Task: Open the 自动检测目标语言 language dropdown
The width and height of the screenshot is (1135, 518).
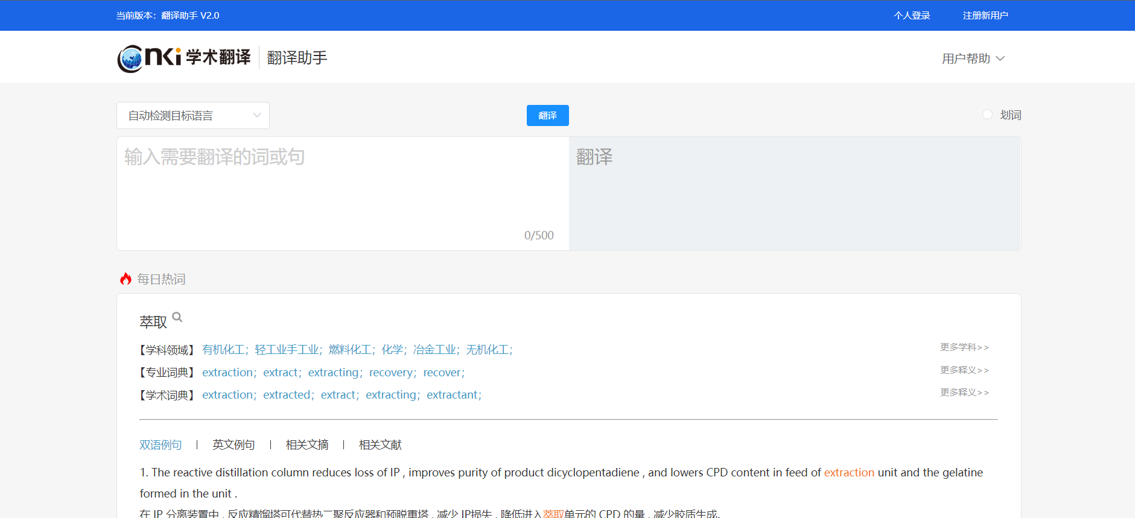Action: 193,116
